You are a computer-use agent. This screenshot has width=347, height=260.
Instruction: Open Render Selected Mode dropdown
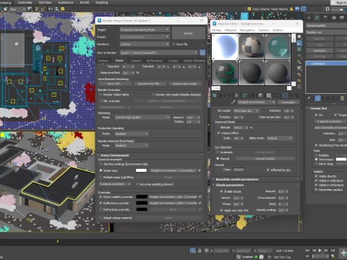pos(132,146)
